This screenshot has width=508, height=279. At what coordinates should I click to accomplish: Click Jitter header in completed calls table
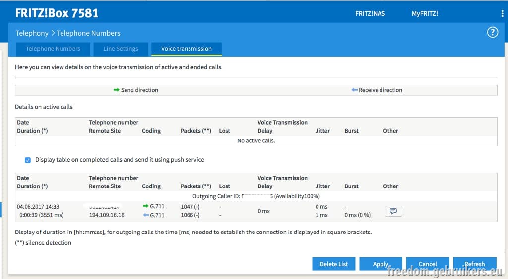point(322,186)
